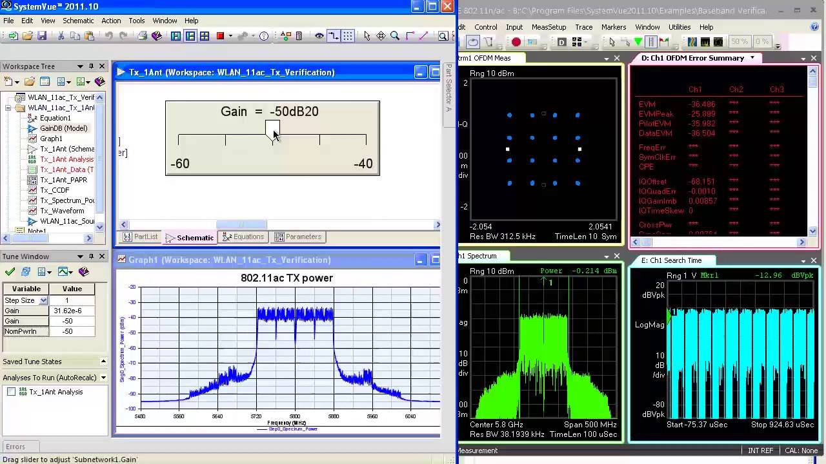Screen dimensions: 826x464
Task: Click the schematic horizontal scrollbar thumb
Action: pos(241,224)
